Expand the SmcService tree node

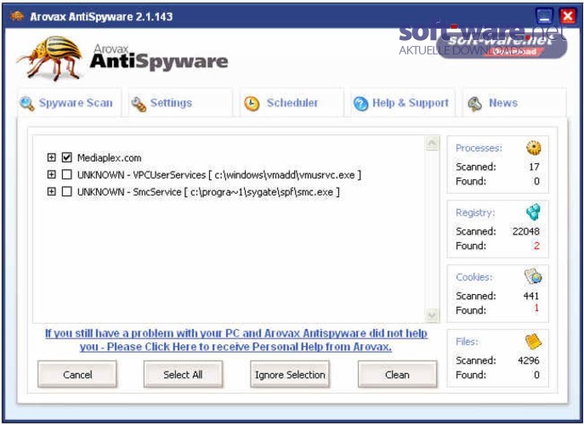51,191
